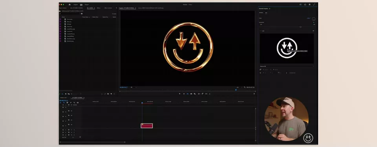The height and width of the screenshot is (147, 377).
Task: Toggle full screen video icon in header
Action: coord(314,4)
